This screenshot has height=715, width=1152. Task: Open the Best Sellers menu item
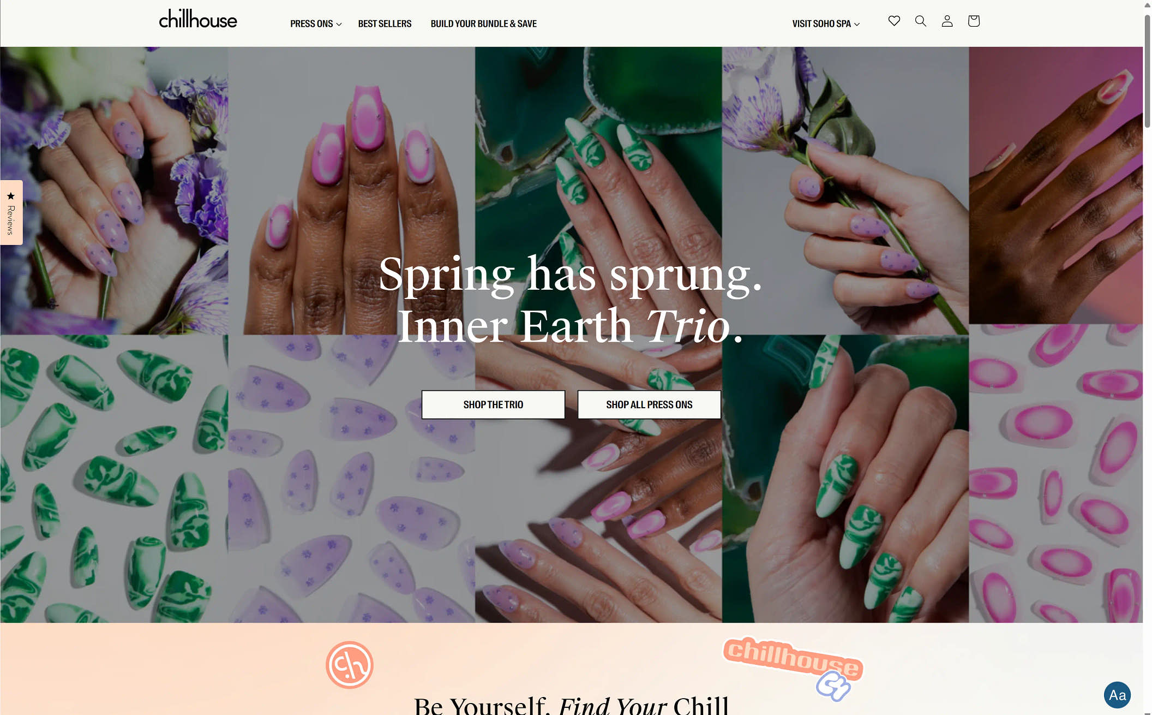tap(385, 23)
